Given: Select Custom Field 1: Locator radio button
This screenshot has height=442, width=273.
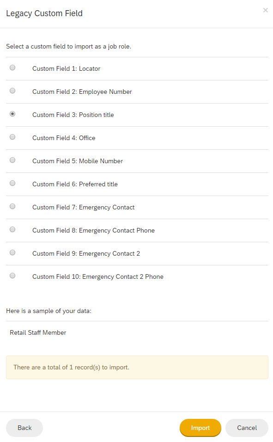Looking at the screenshot, I should [x=12, y=68].
